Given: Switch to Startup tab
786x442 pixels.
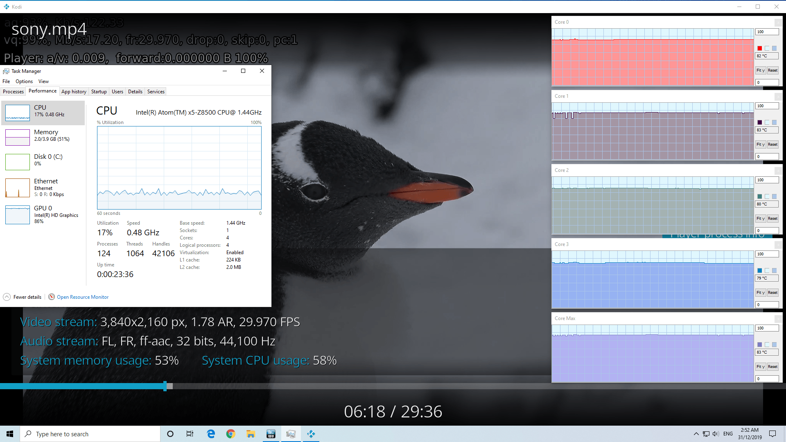Looking at the screenshot, I should pyautogui.click(x=99, y=92).
